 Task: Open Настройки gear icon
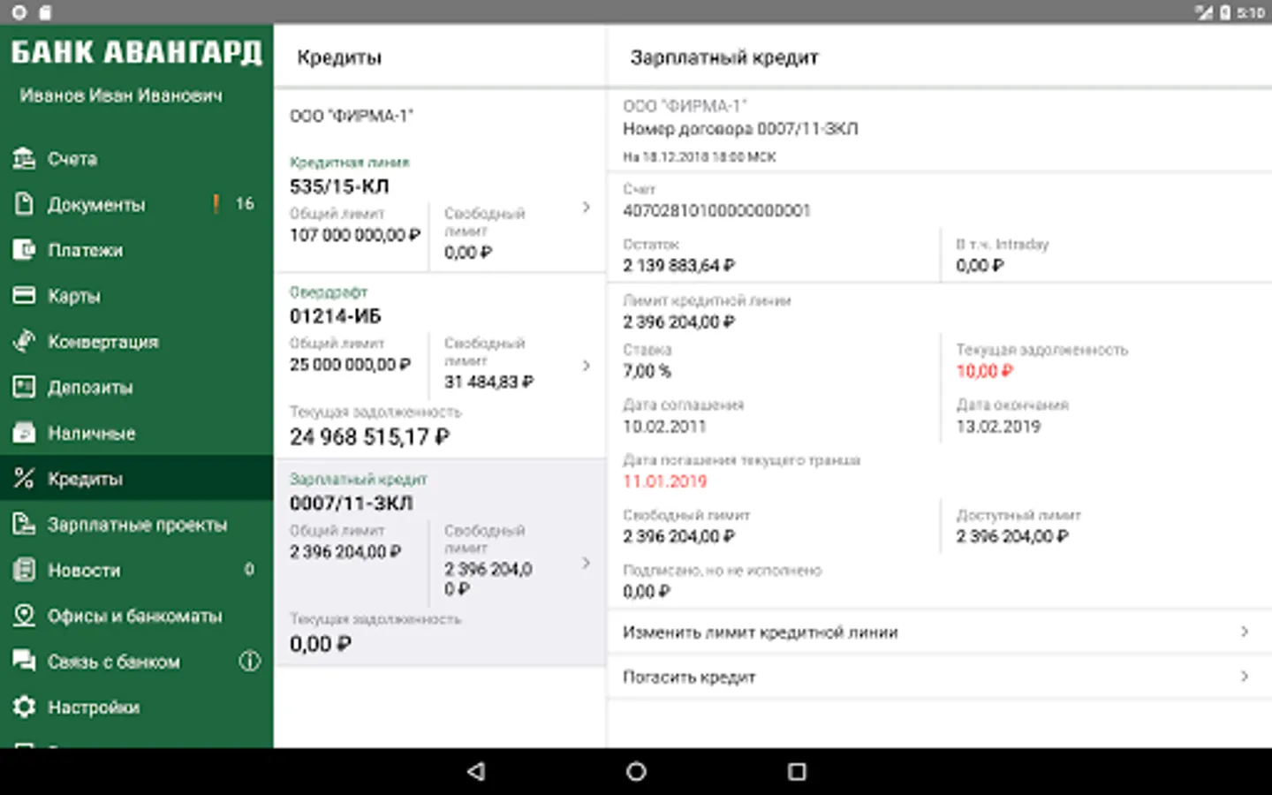coord(24,707)
